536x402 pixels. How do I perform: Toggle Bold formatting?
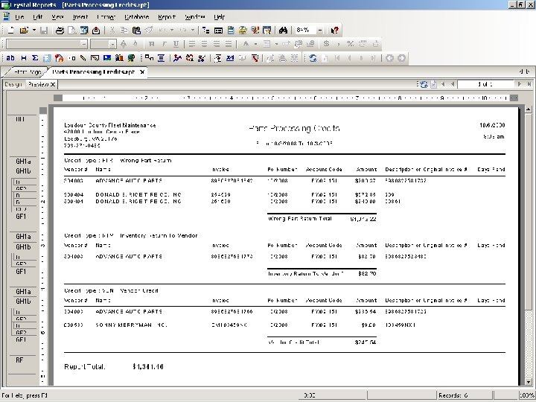(152, 44)
